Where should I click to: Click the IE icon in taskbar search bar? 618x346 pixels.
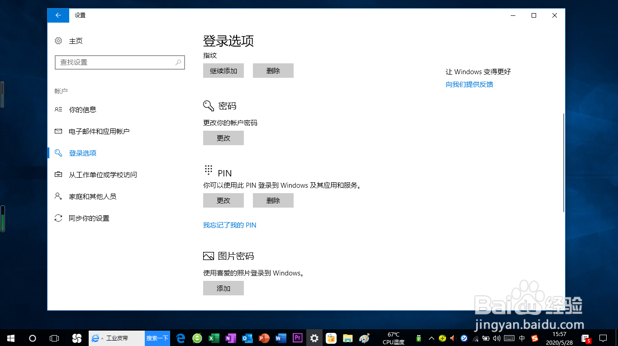pyautogui.click(x=95, y=338)
